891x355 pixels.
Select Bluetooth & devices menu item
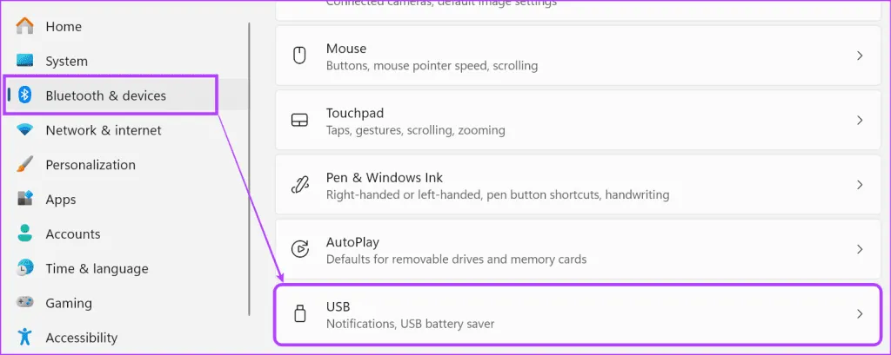[105, 95]
